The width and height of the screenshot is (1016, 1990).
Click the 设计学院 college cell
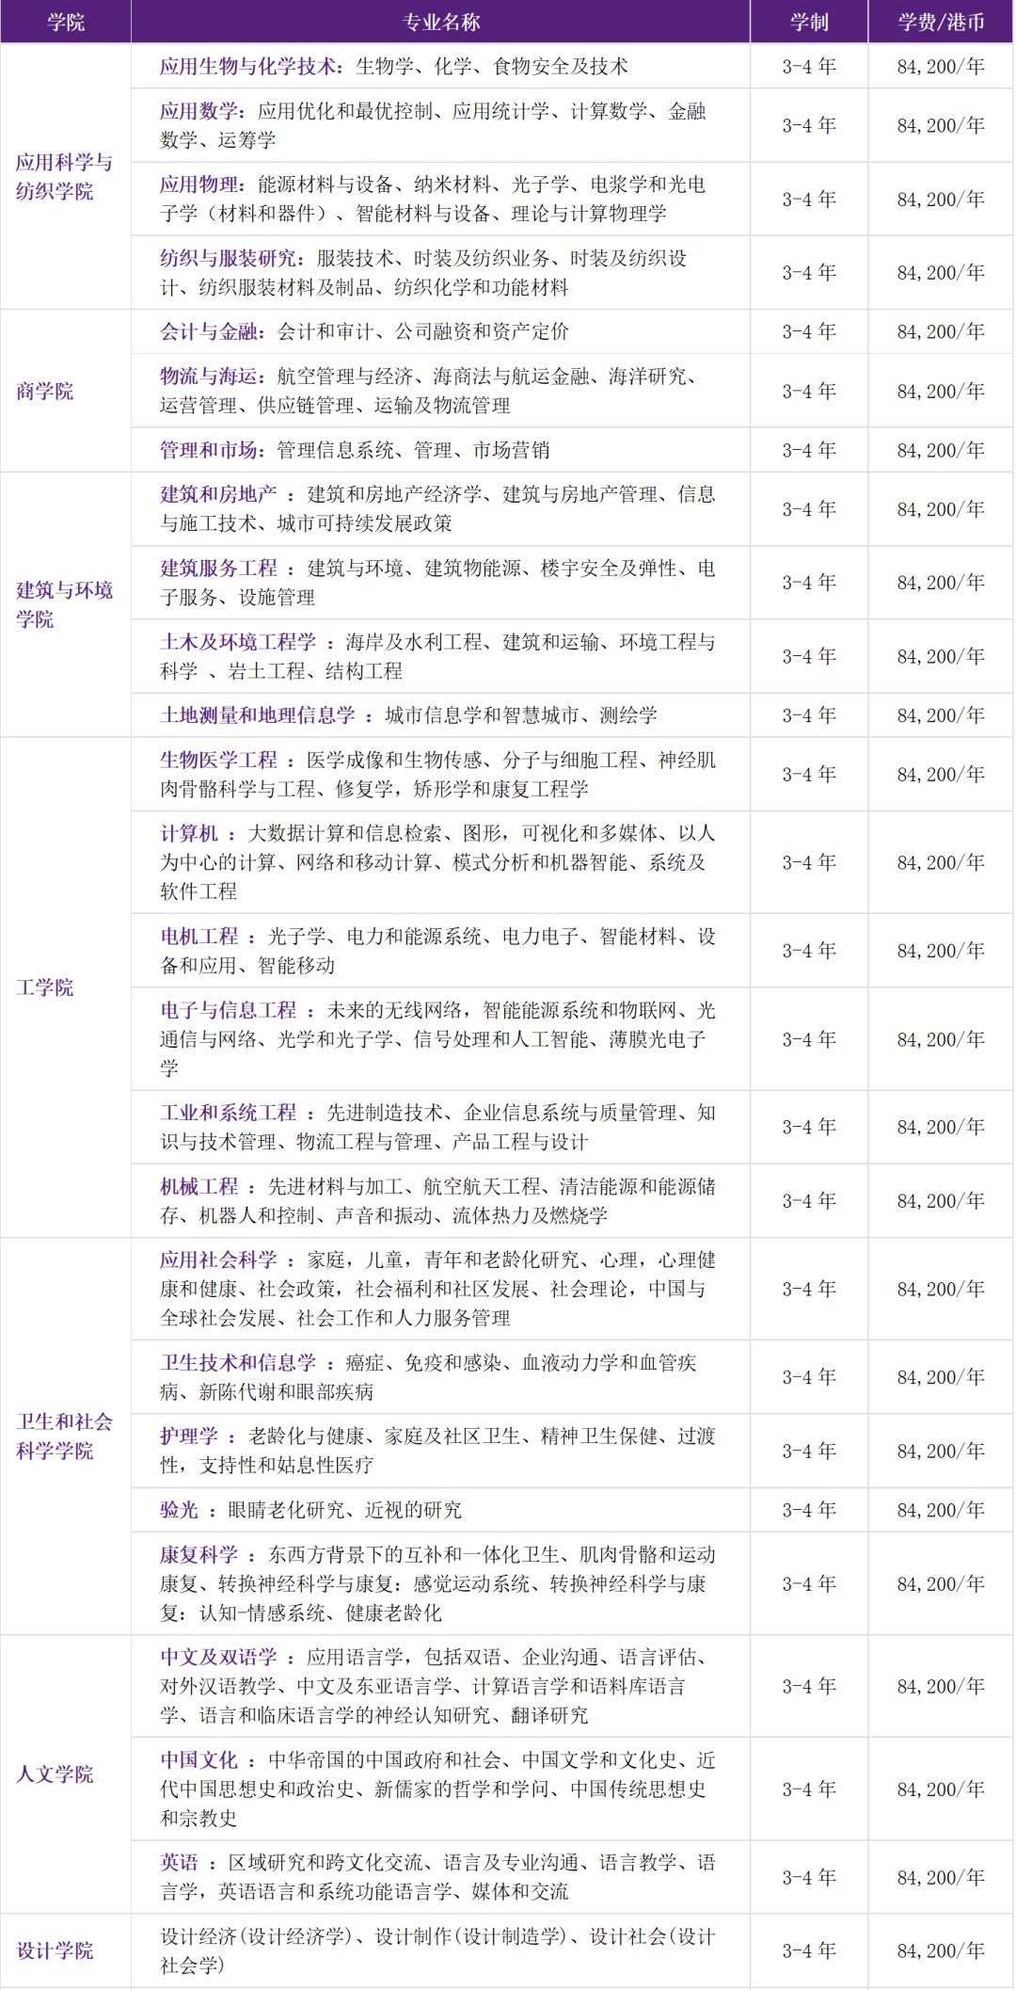pyautogui.click(x=55, y=1950)
